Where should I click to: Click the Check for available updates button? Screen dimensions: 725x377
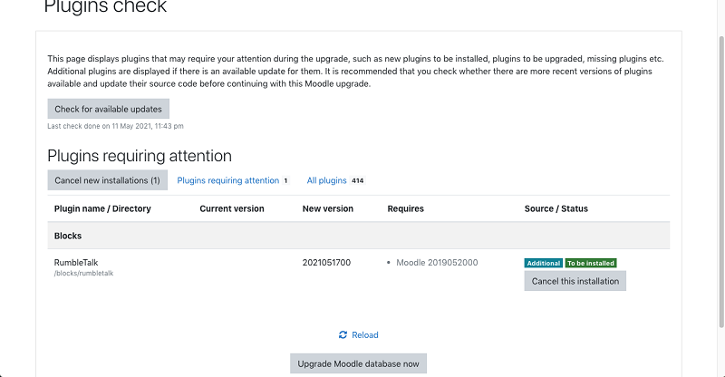pos(108,109)
